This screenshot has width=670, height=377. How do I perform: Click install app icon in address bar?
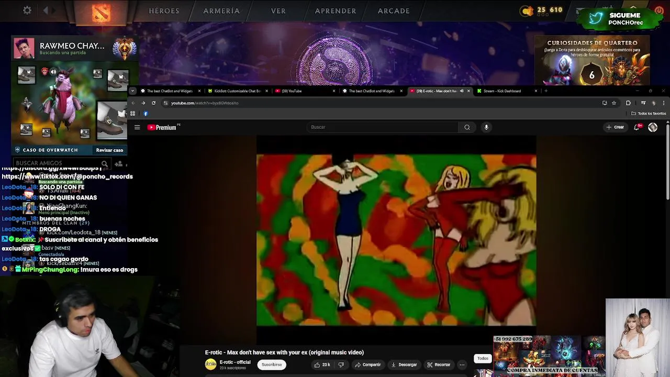[x=605, y=103]
